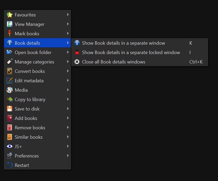Viewport: 218px width, 181px height.
Task: Choose Close all Book details windows
Action: [114, 62]
